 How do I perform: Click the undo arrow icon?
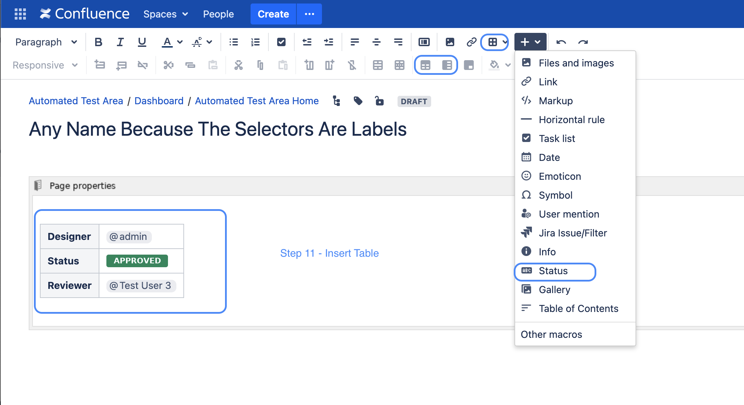[561, 42]
